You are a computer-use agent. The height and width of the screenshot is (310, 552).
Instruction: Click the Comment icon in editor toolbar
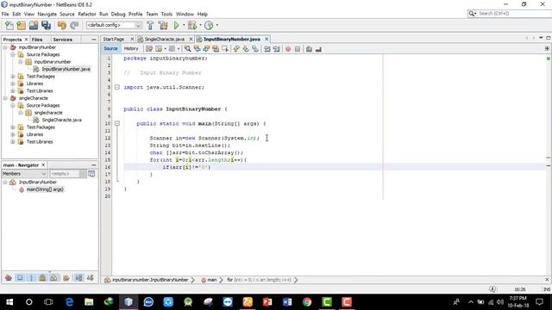click(309, 49)
